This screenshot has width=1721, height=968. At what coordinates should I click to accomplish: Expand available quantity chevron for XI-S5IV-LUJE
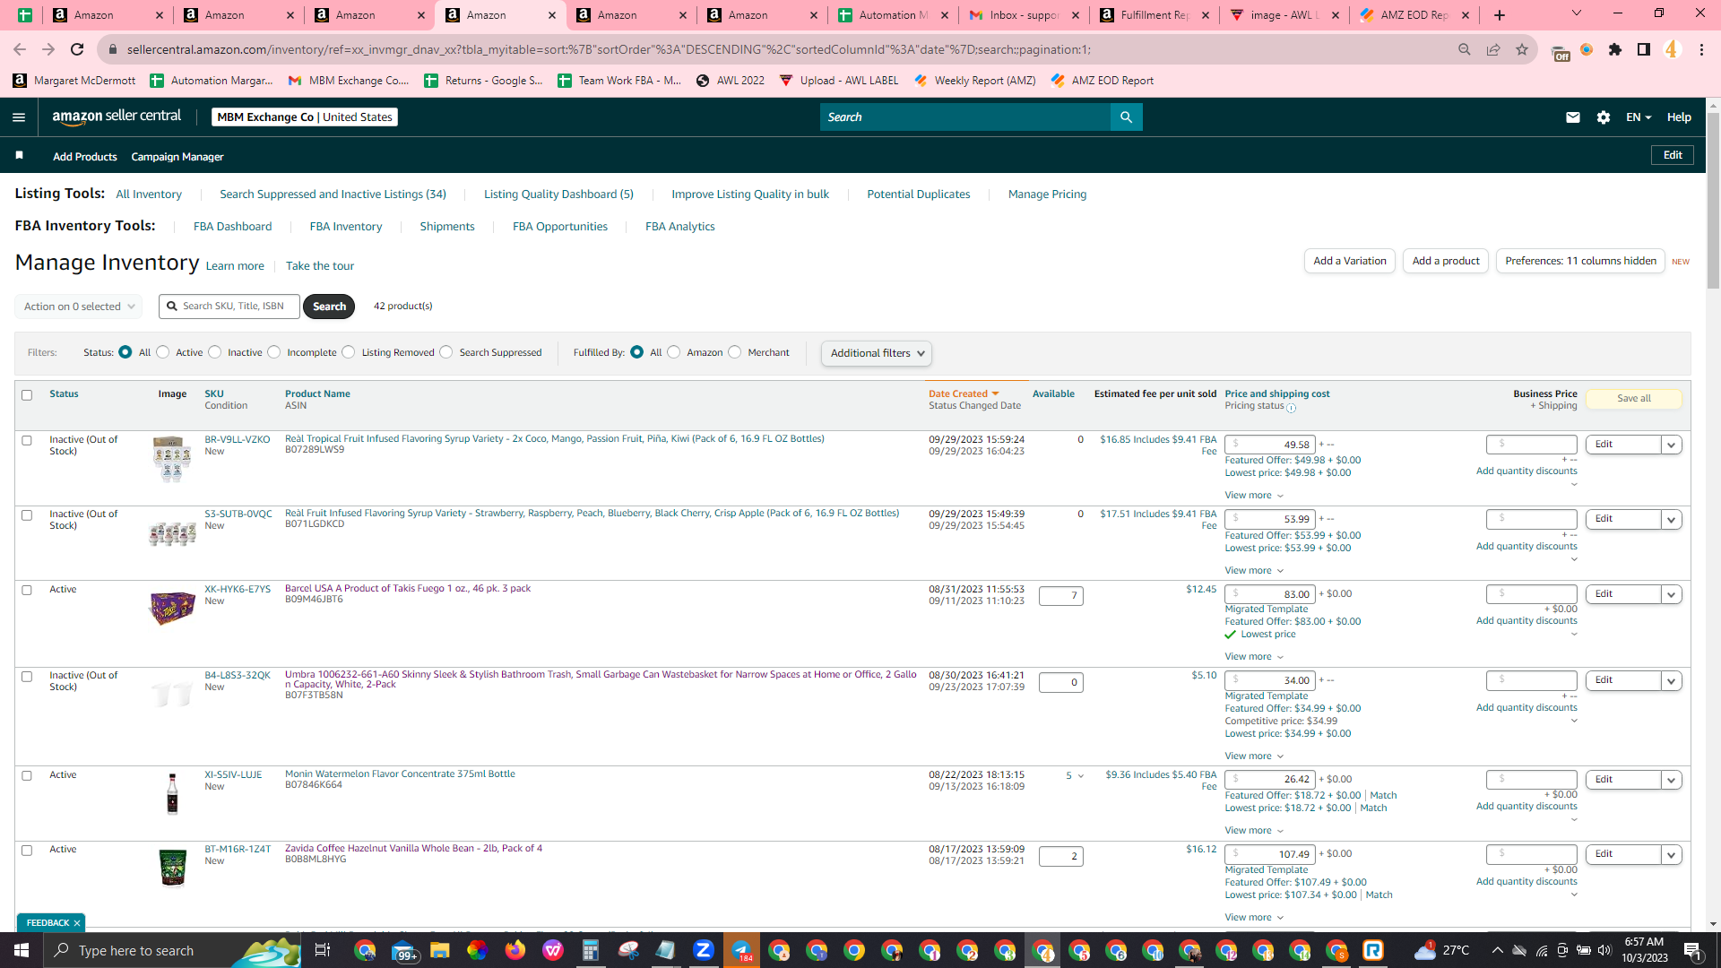tap(1081, 776)
